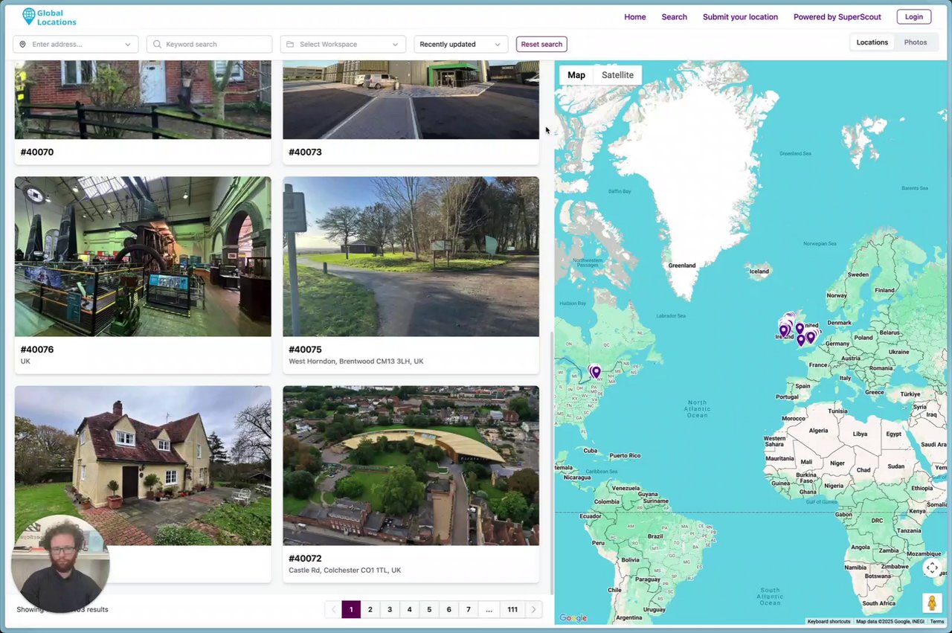The width and height of the screenshot is (952, 633).
Task: Switch to Map view
Action: tap(576, 75)
